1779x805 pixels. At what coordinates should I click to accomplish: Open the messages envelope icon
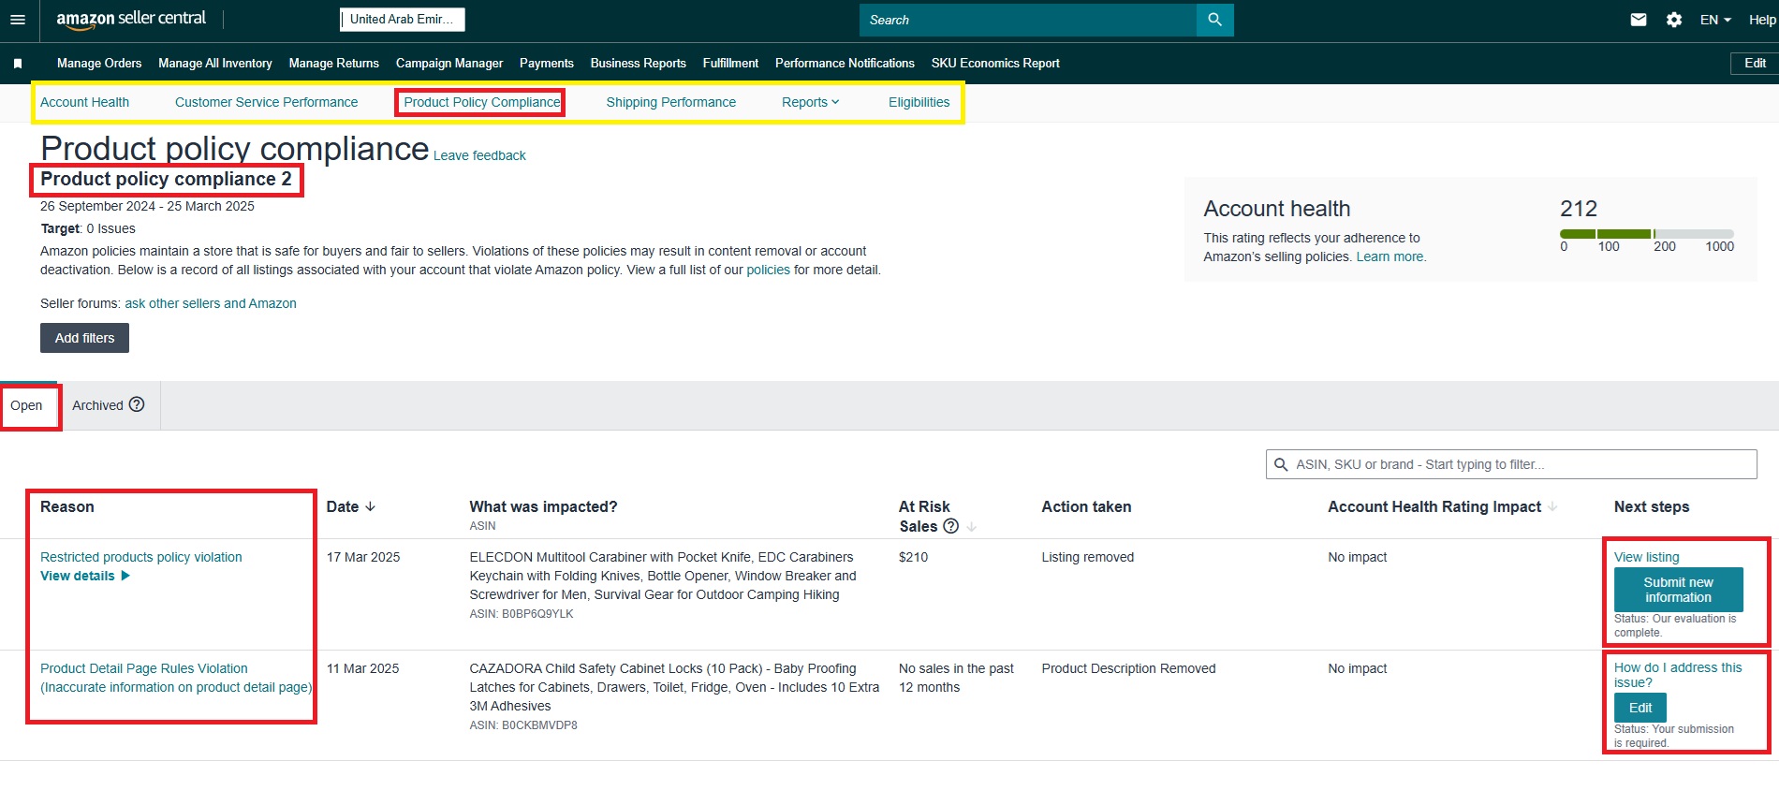coord(1639,20)
